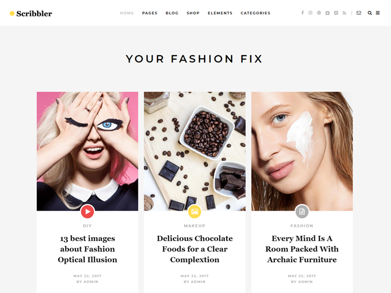Screen dimensions: 391x293
Task: Click the red video play badge
Action: pos(87,211)
